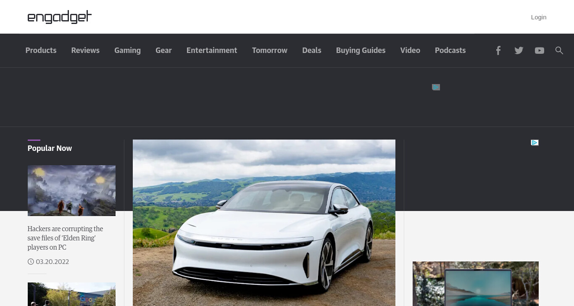Go to the Video section
Screen dimensions: 574x306
click(x=410, y=50)
